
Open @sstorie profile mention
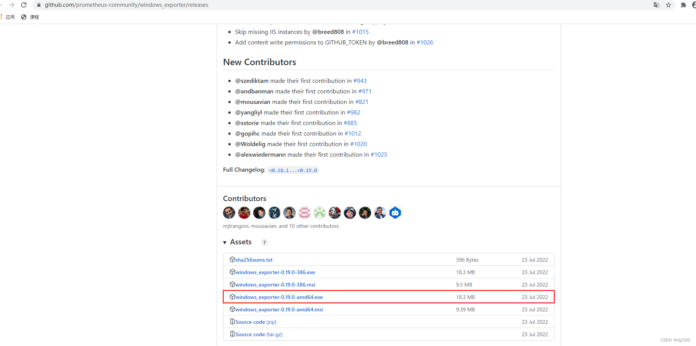point(247,123)
